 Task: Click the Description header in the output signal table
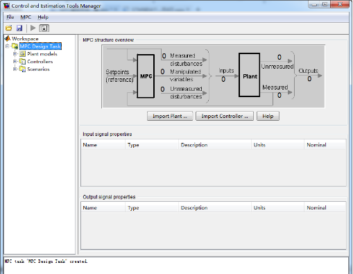[x=215, y=207]
